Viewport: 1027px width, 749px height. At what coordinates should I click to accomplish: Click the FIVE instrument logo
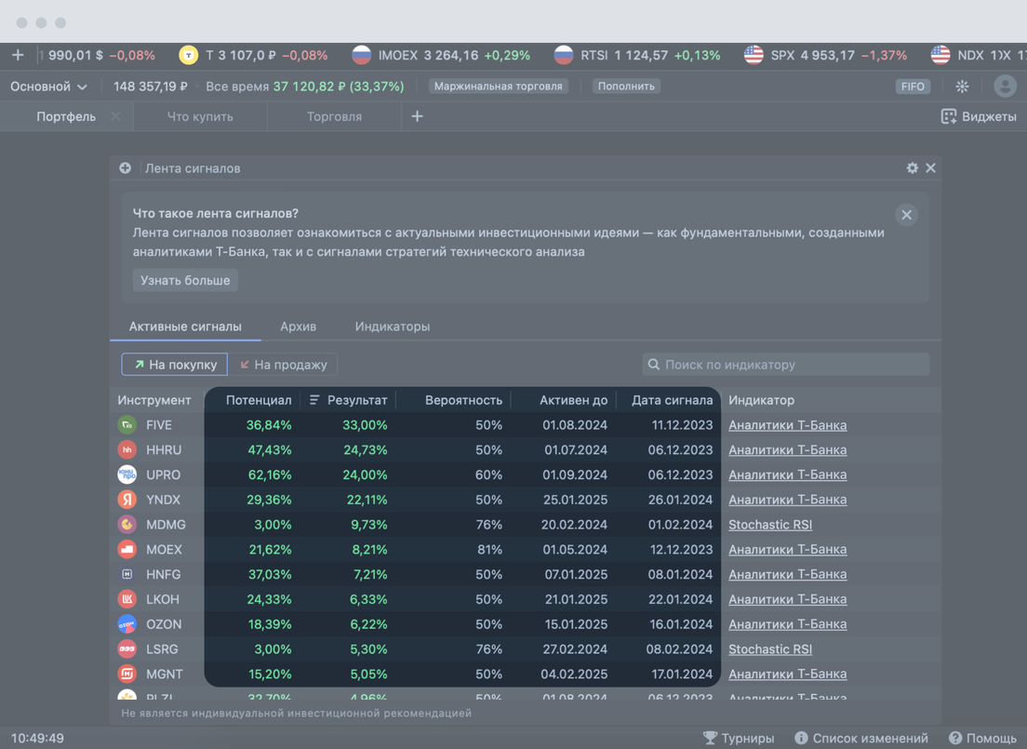(x=127, y=425)
